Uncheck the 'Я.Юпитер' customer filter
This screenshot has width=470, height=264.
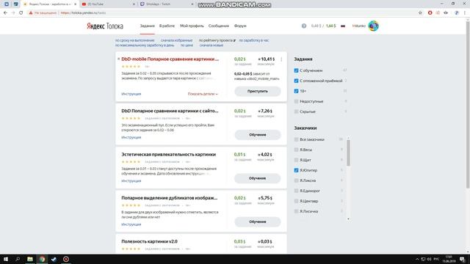pyautogui.click(x=296, y=170)
